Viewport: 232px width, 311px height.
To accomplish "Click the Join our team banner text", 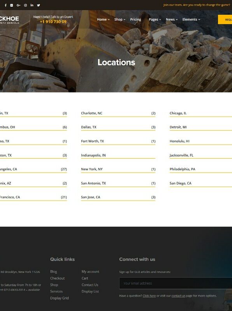I will point(197,5).
